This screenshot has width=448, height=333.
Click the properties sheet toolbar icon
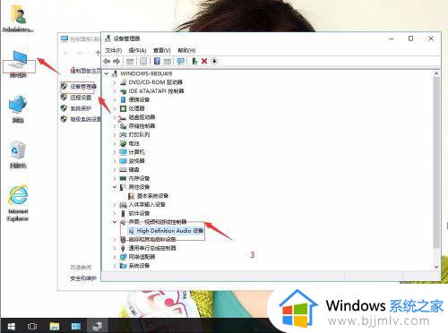143,62
